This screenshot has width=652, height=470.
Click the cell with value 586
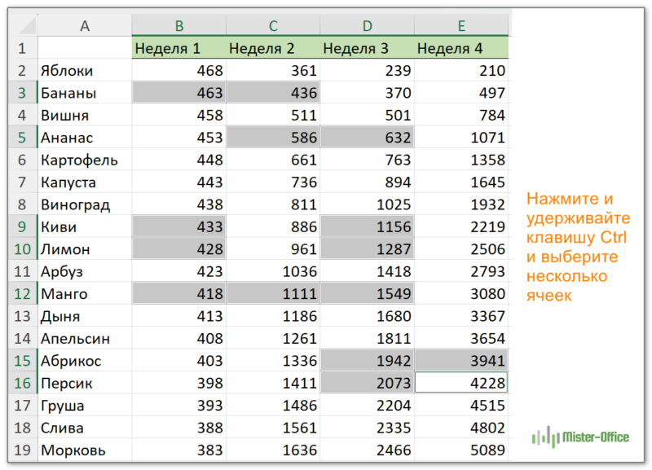273,138
